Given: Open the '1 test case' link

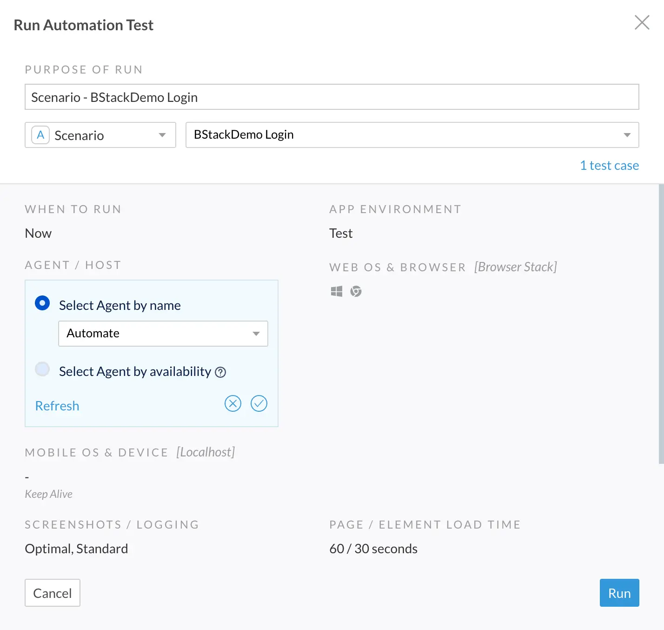Looking at the screenshot, I should point(609,166).
